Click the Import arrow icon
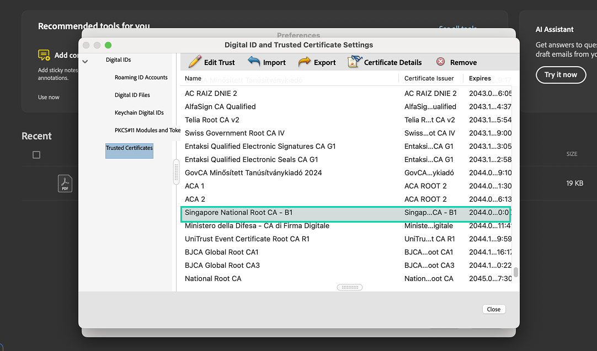This screenshot has height=351, width=597. [x=254, y=62]
